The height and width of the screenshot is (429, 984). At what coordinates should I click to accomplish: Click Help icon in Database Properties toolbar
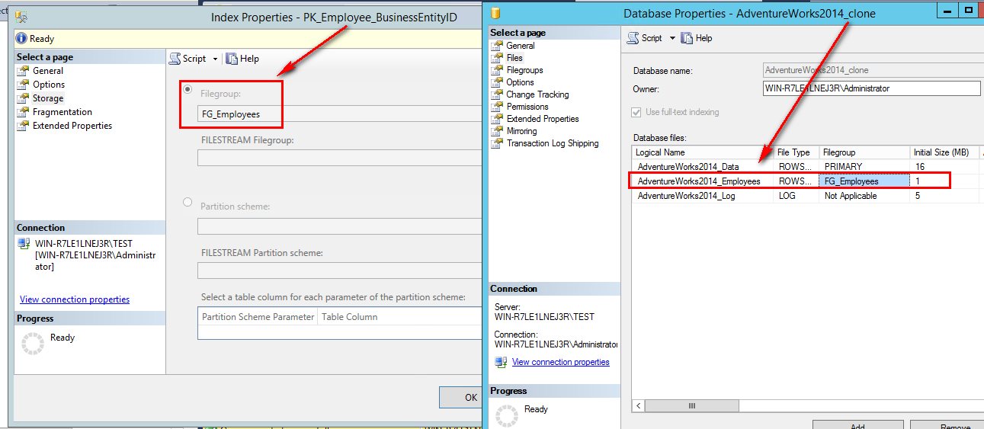pyautogui.click(x=687, y=37)
